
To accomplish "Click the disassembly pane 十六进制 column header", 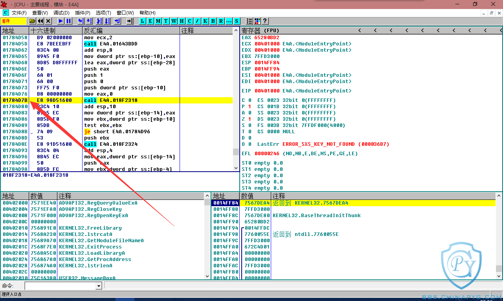I will (55, 31).
